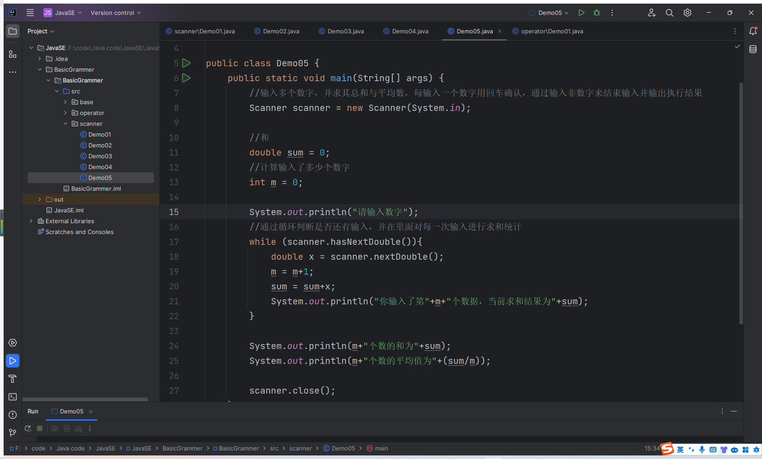Toggle the Run tool window button

(13, 361)
